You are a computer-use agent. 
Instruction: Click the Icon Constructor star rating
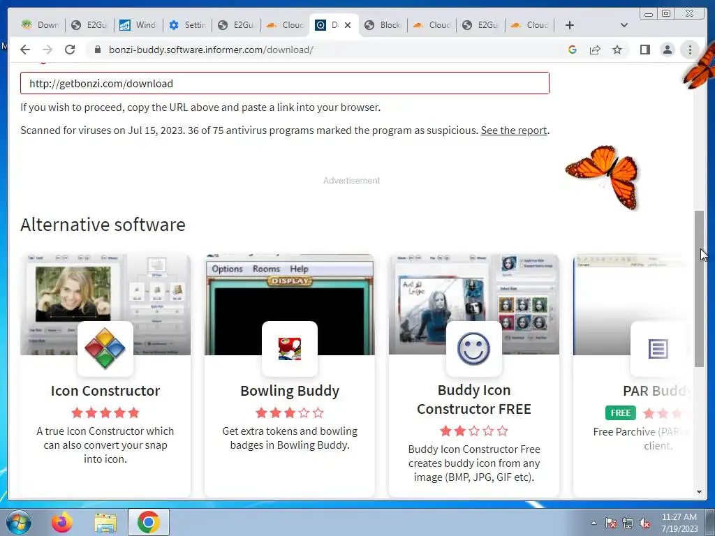pos(105,413)
